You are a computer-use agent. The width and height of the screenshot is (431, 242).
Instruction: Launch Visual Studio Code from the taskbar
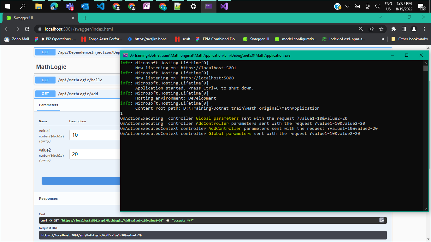(100, 6)
